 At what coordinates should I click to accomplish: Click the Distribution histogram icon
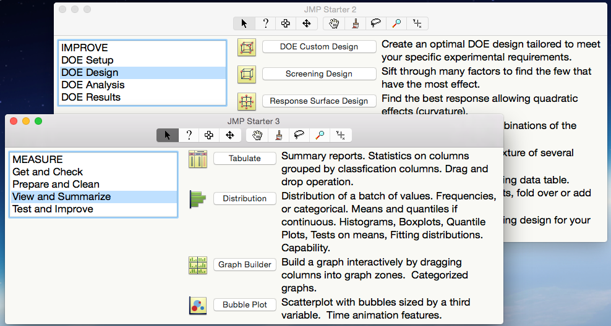tap(198, 199)
